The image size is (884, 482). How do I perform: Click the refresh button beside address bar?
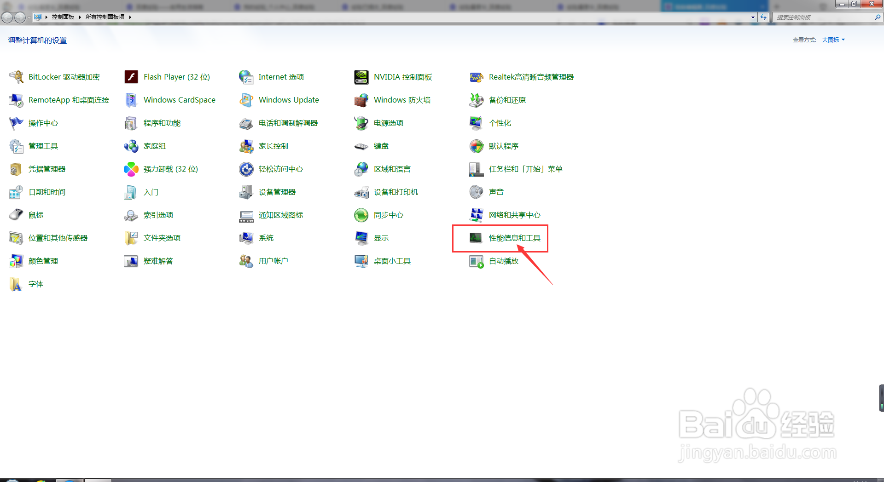tap(763, 17)
